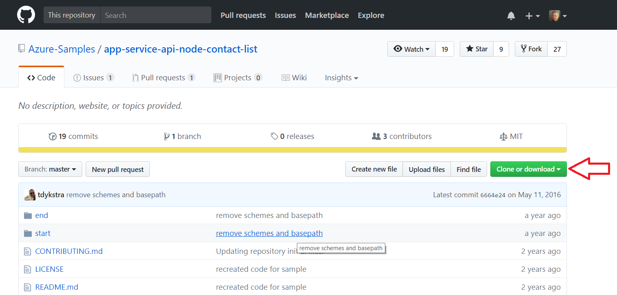Open Issues in top navigation
The width and height of the screenshot is (617, 295).
pyautogui.click(x=285, y=15)
